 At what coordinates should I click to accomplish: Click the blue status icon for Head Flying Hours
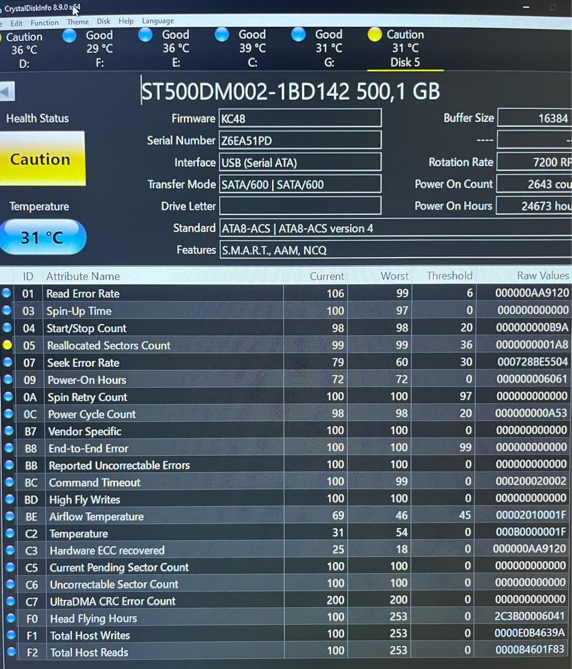click(11, 618)
